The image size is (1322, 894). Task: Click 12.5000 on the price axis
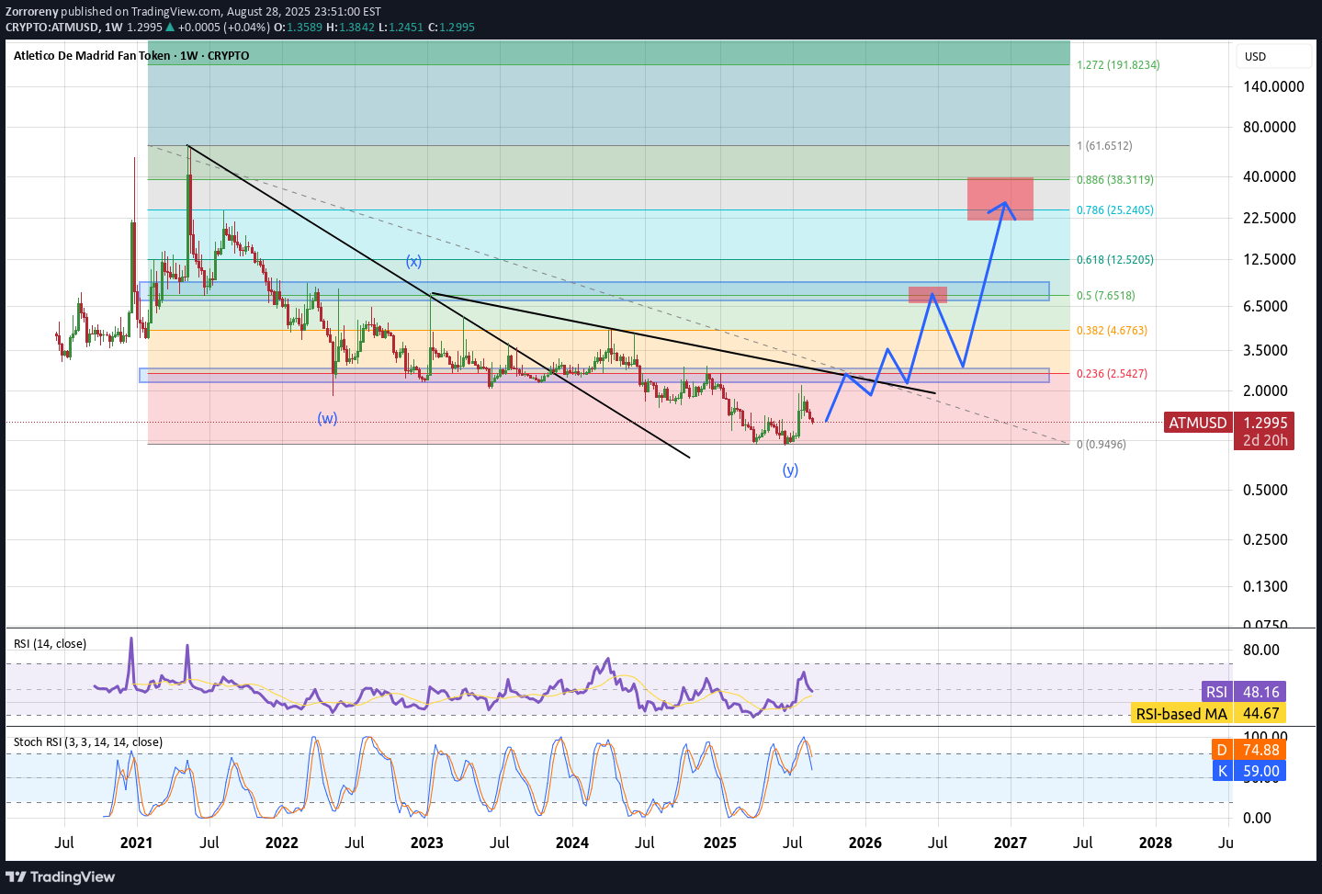click(x=1270, y=259)
